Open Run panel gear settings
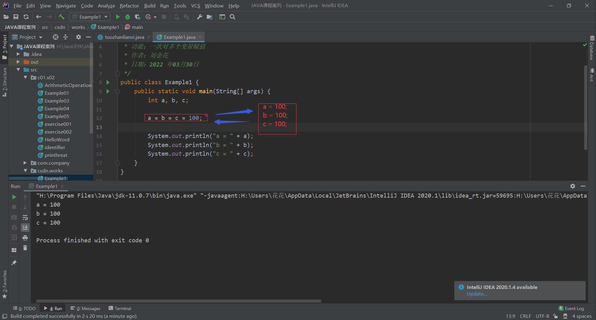 [573, 186]
